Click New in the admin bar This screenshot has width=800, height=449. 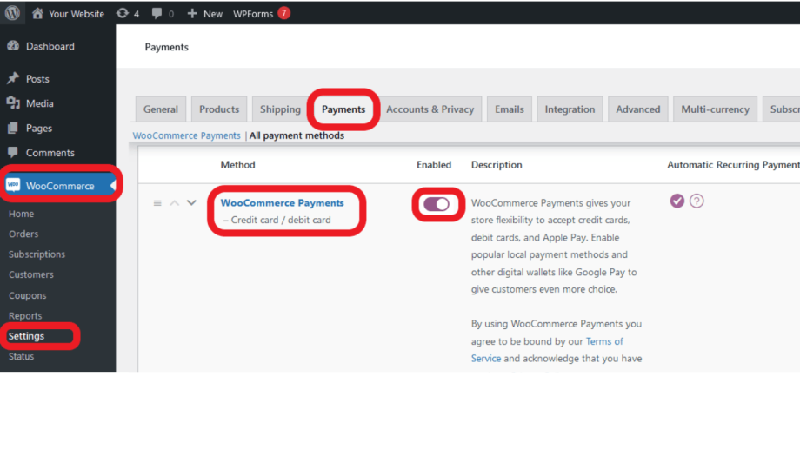pos(204,14)
